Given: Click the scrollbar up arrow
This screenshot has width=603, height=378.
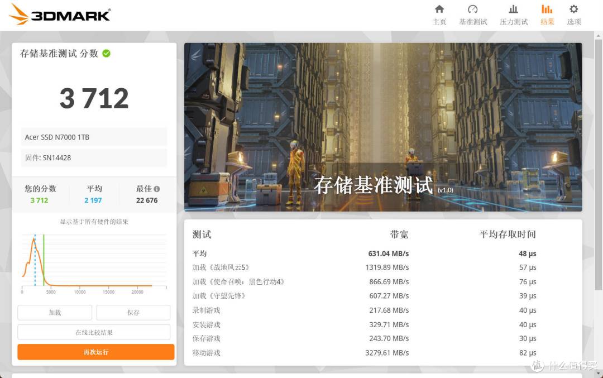Looking at the screenshot, I should click(x=598, y=36).
